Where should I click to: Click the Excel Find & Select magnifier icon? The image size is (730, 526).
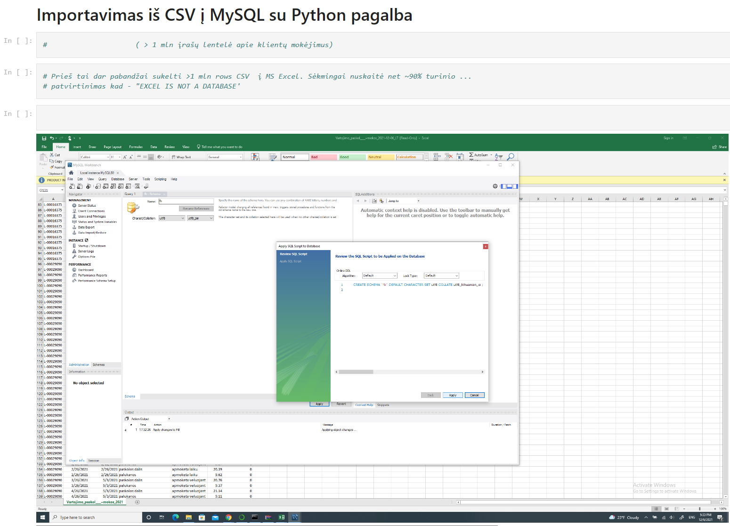coord(511,156)
